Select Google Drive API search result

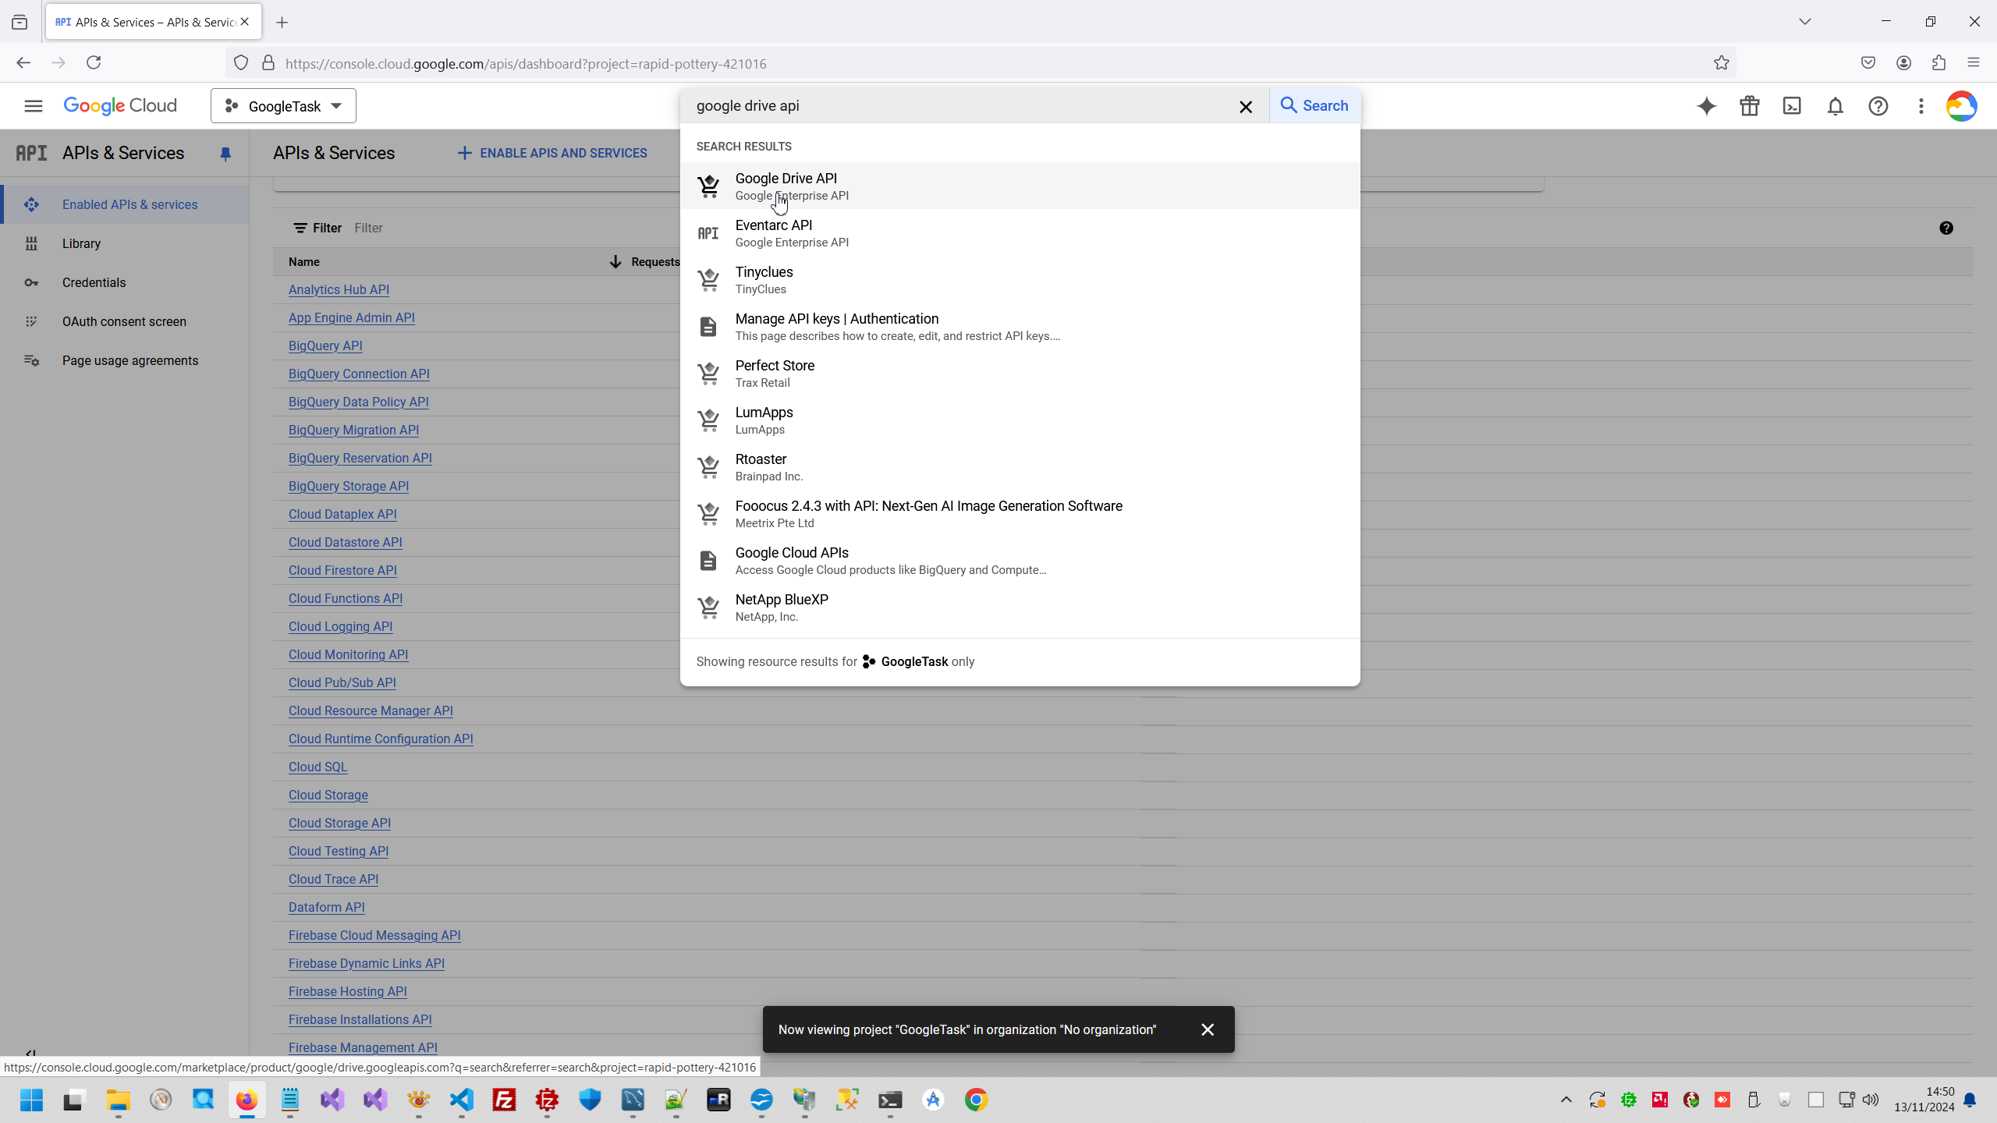tap(786, 186)
